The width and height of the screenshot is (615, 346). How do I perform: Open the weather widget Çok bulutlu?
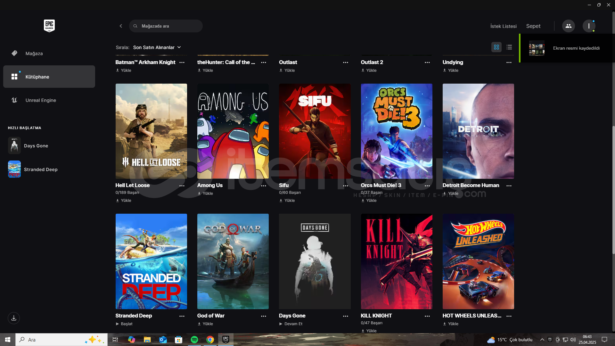pyautogui.click(x=510, y=340)
